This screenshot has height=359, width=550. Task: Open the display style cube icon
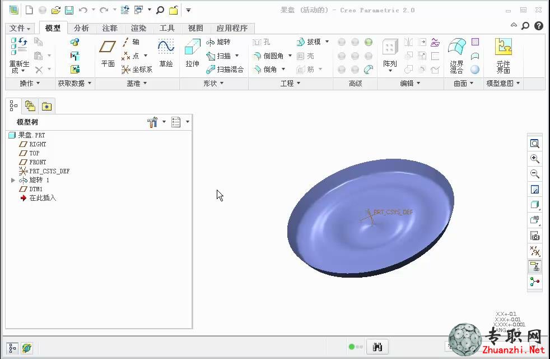(x=534, y=205)
